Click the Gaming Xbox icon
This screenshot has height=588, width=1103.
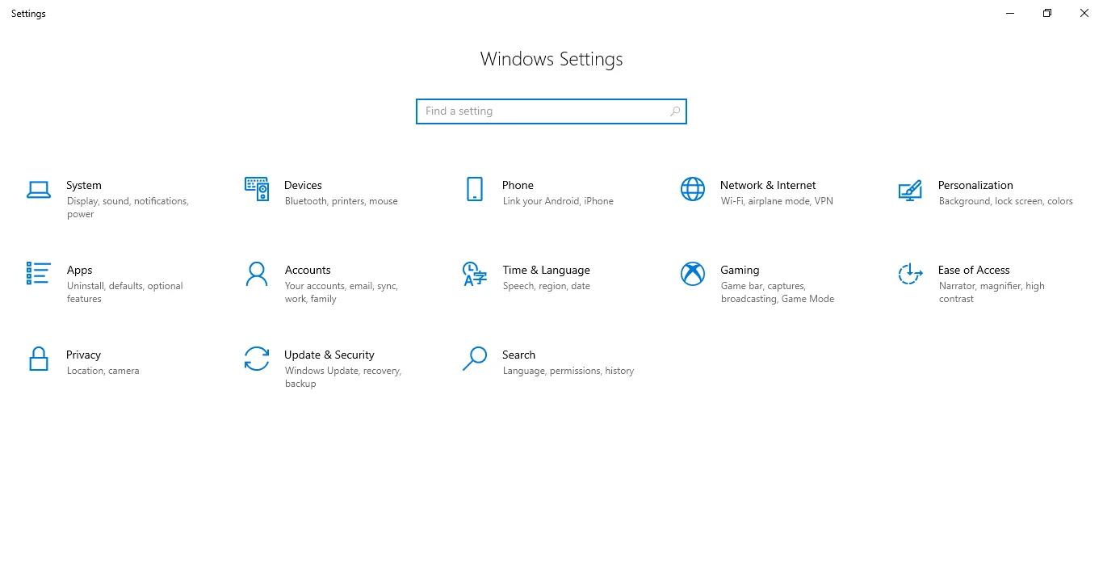[692, 275]
